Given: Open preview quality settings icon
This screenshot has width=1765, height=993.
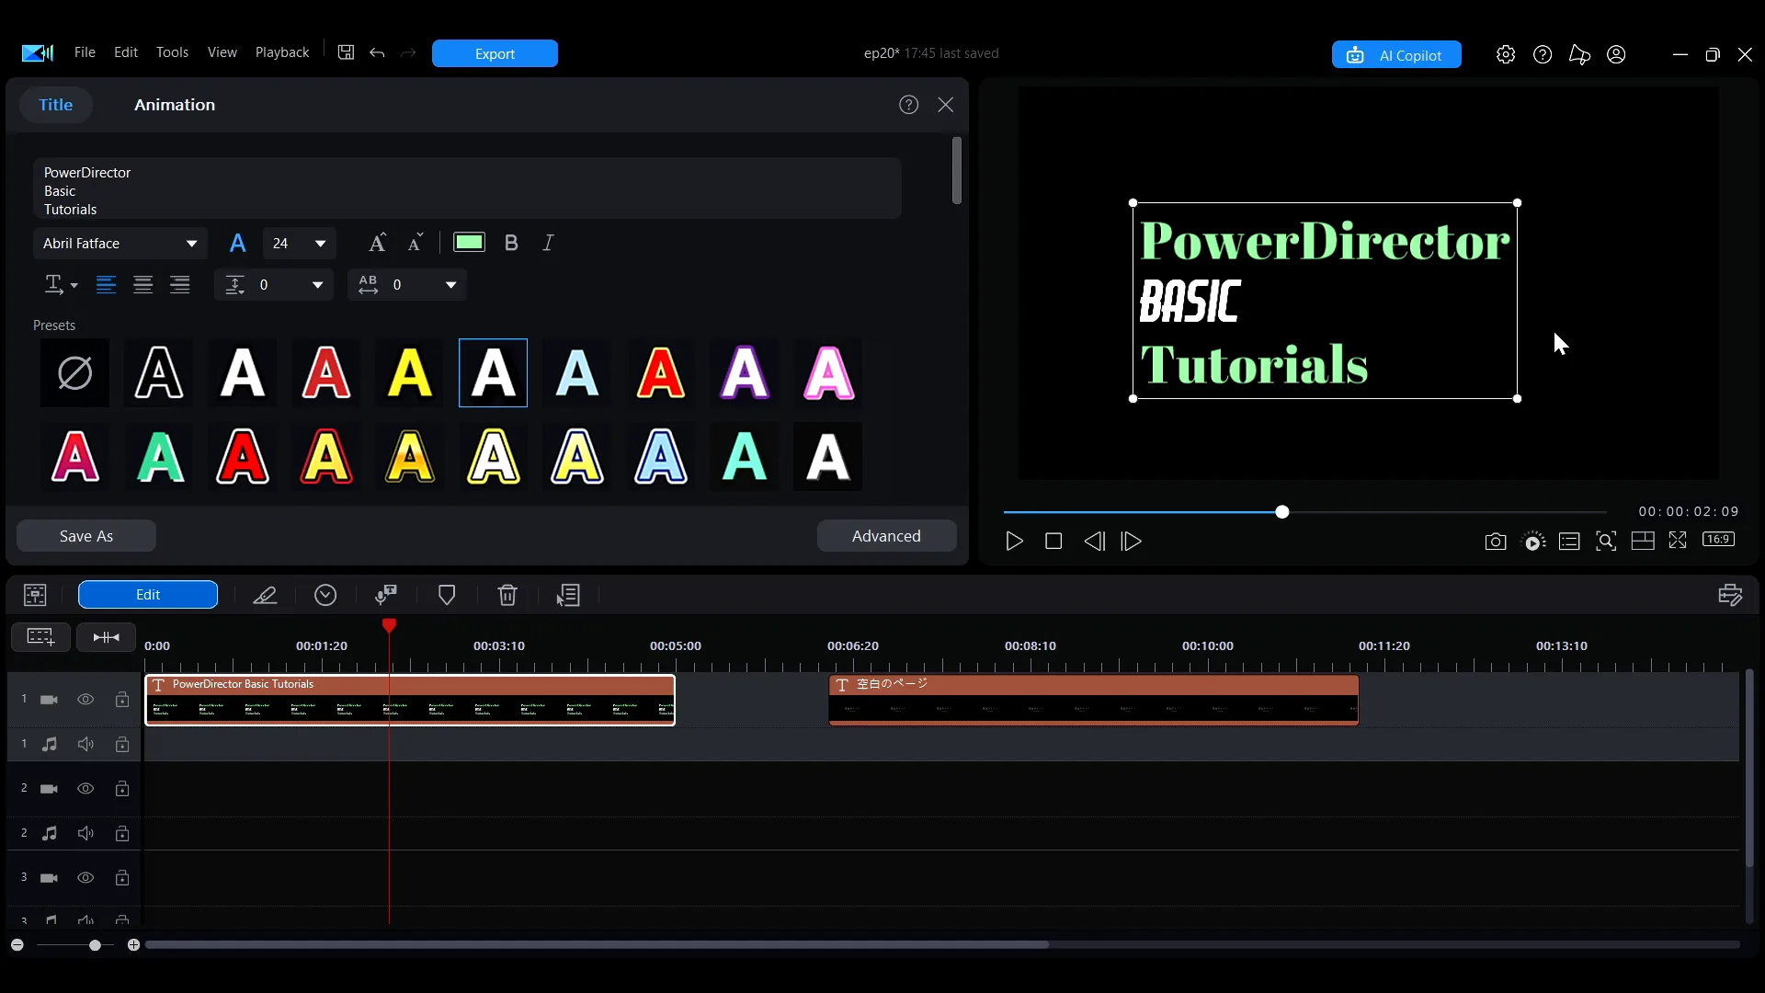Looking at the screenshot, I should click(x=1533, y=542).
